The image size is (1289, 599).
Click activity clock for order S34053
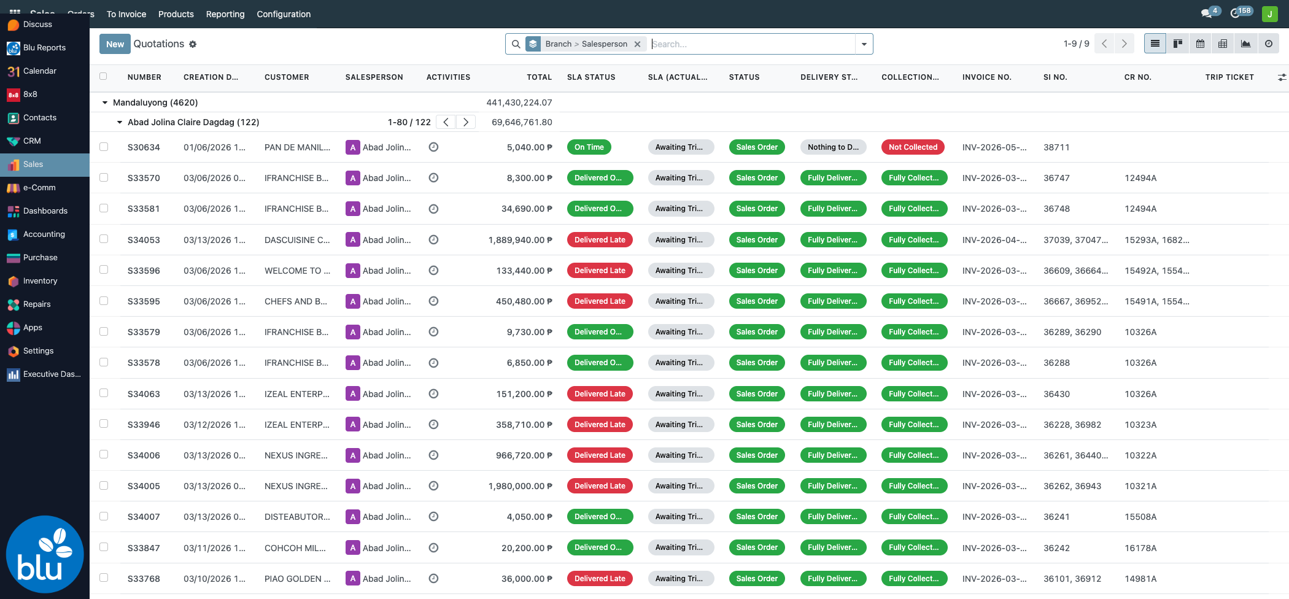433,240
